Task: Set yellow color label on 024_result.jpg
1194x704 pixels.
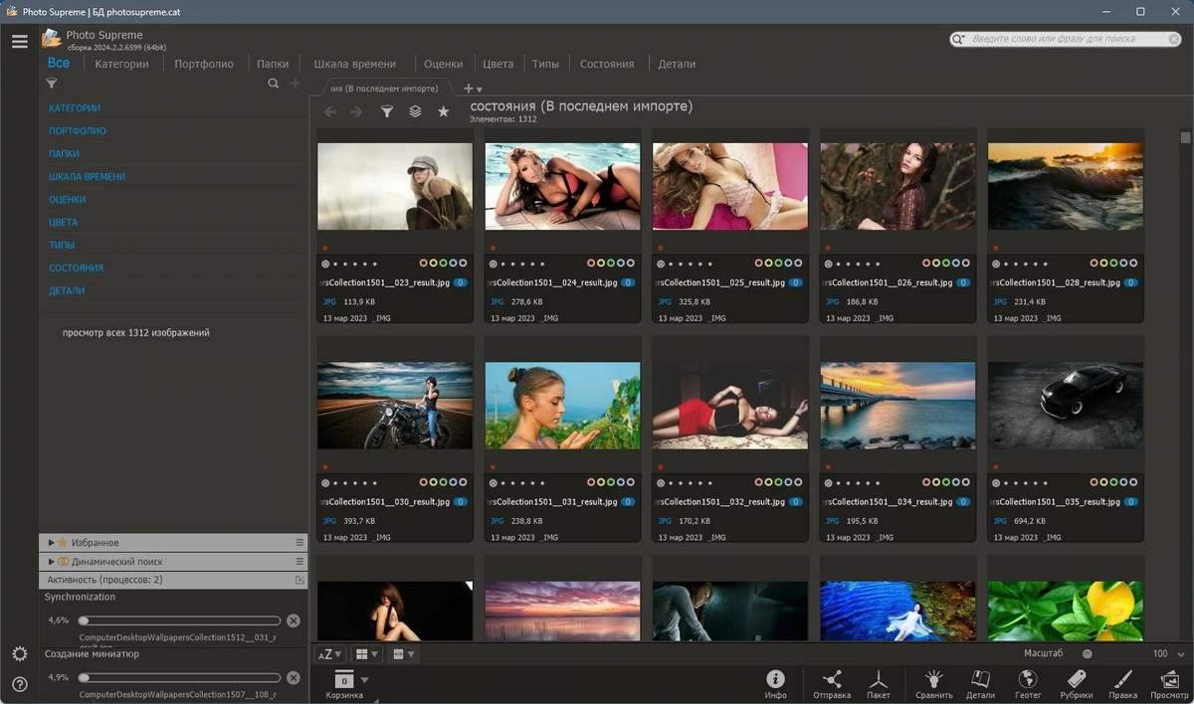Action: tap(601, 264)
